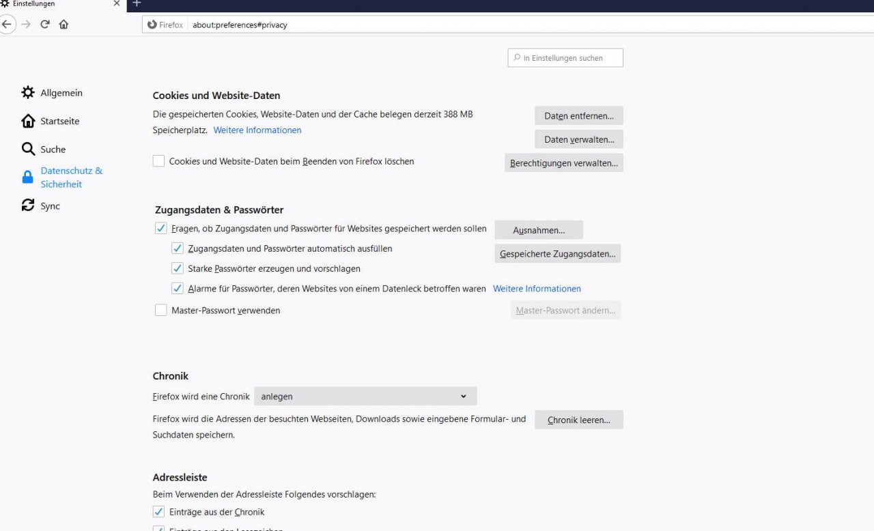Viewport: 874px width, 531px height.
Task: Click the Suche magnifier icon in sidebar
Action: click(28, 149)
